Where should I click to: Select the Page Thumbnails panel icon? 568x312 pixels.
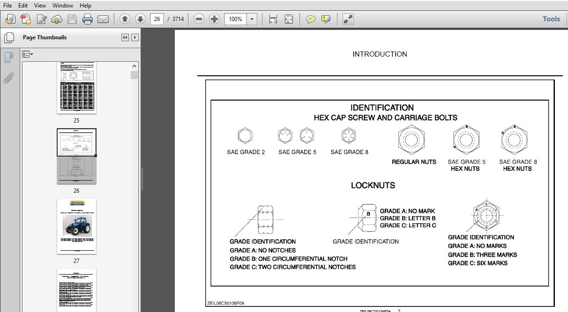8,38
